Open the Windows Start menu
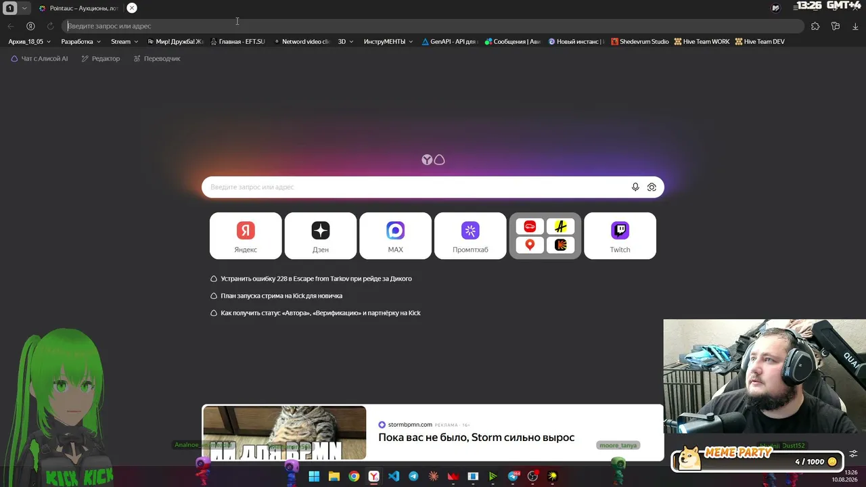This screenshot has height=487, width=866. coord(314,477)
